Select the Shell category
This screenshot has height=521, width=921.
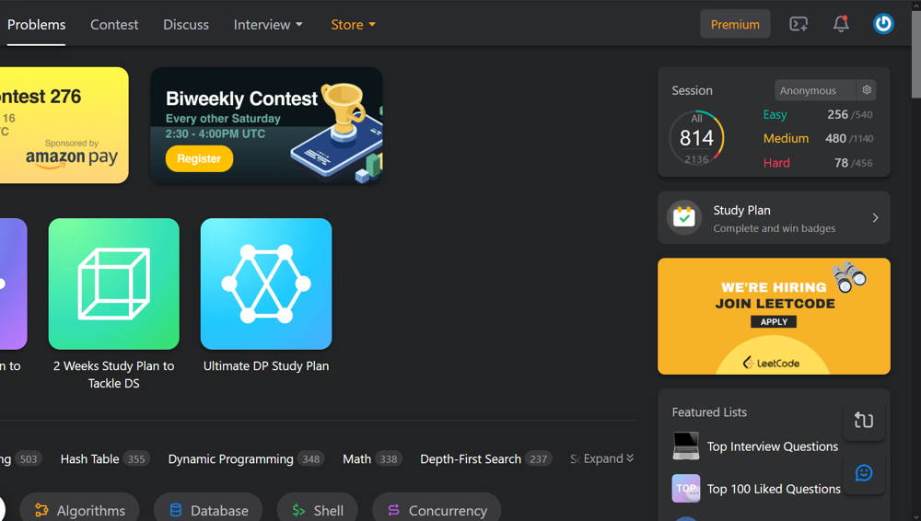[x=317, y=510]
